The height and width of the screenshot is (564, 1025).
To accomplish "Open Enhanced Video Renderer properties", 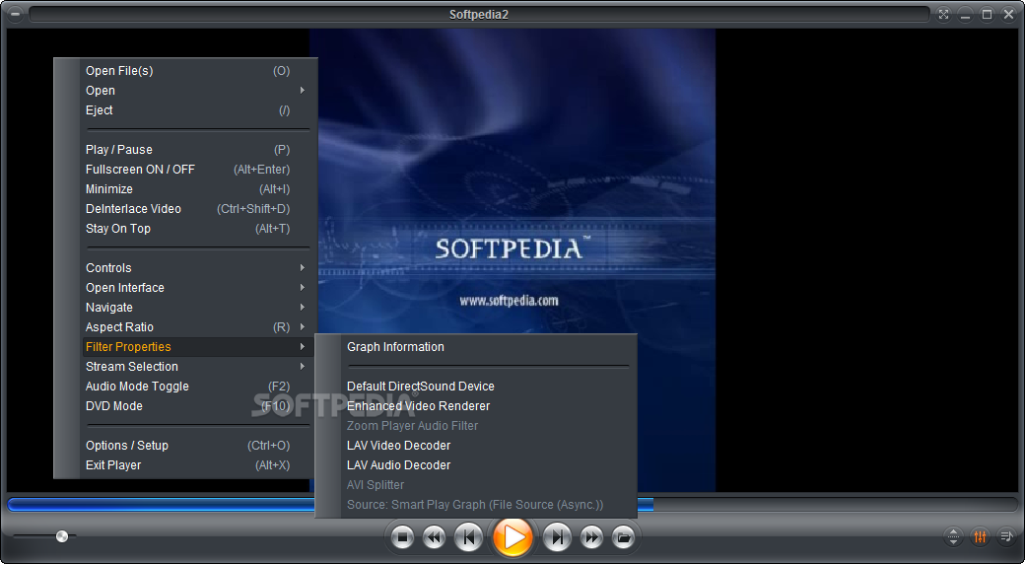I will point(488,405).
